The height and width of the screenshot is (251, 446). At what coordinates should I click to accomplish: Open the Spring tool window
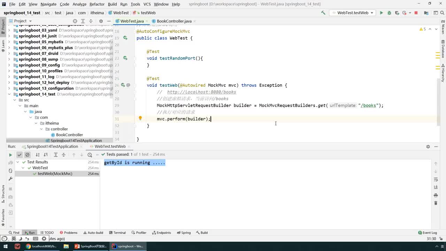(183, 233)
